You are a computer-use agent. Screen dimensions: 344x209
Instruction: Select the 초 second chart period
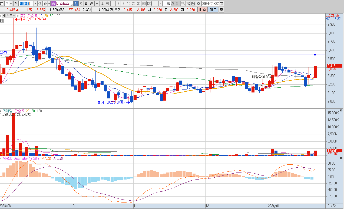[x=102, y=4]
